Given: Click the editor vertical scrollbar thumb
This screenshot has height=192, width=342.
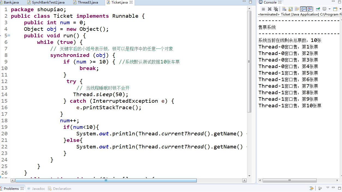Looking at the screenshot, I should [249, 61].
